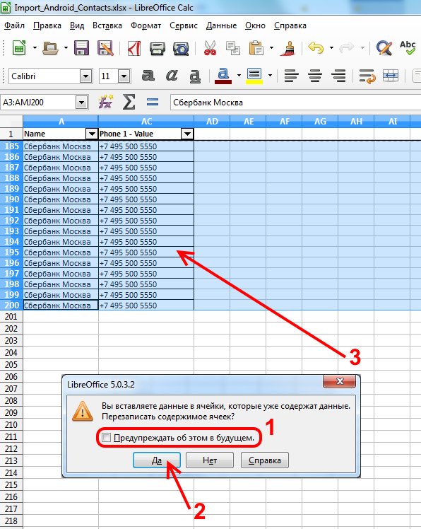The width and height of the screenshot is (421, 529).
Task: Click the Open folder icon
Action: pos(50,48)
